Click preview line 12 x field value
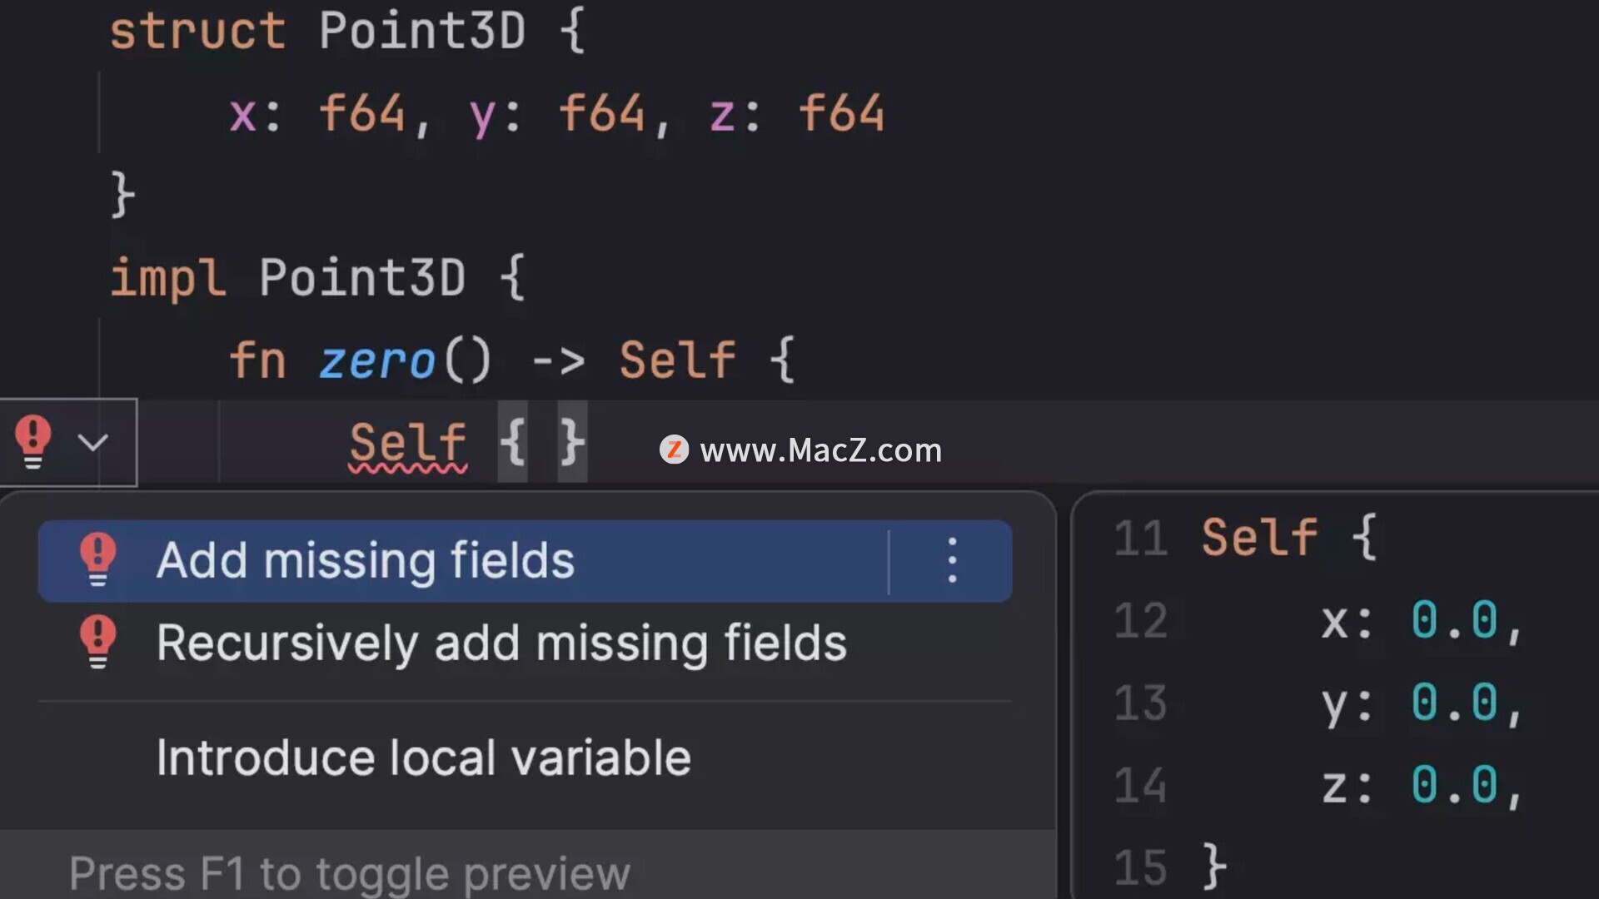Image resolution: width=1599 pixels, height=899 pixels. pos(1454,621)
